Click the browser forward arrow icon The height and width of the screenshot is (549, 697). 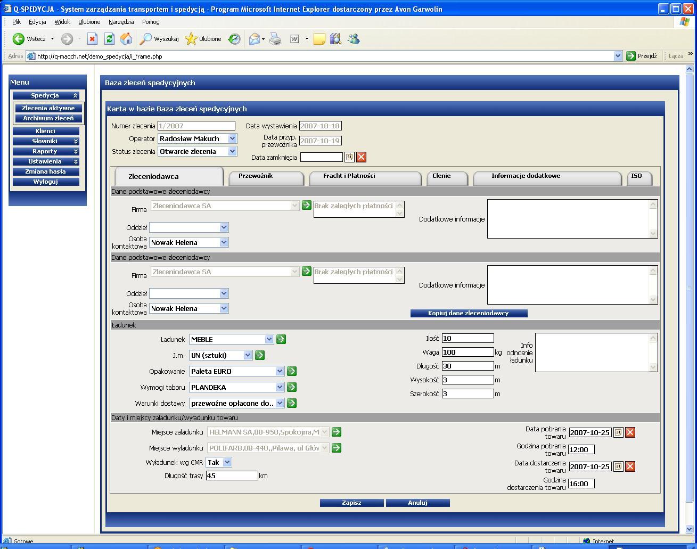point(67,39)
